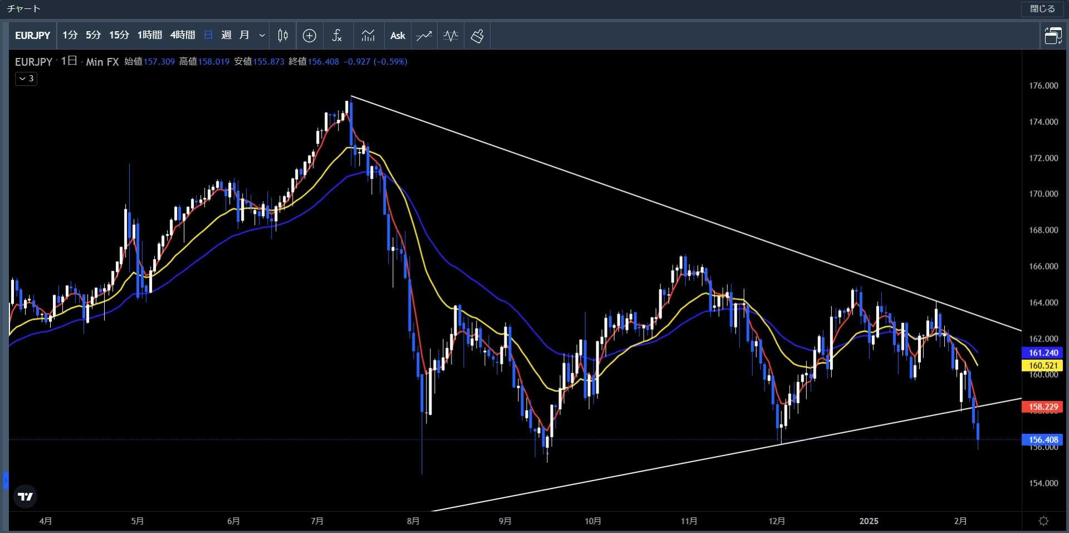Select the 4時間 timeframe
Image resolution: width=1069 pixels, height=533 pixels.
[x=182, y=36]
